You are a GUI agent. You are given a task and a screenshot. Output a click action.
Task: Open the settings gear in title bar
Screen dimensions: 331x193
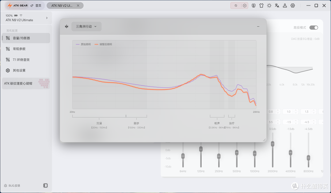pos(293,6)
